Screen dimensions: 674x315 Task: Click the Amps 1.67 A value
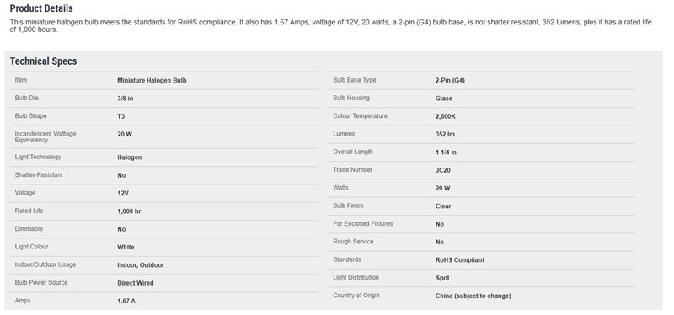click(126, 302)
